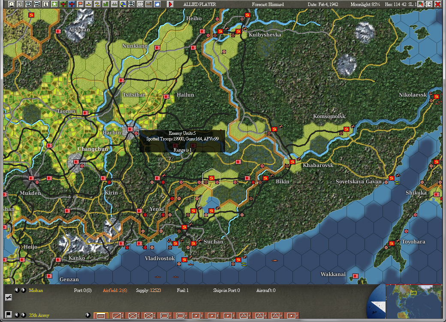Click the Aircraft: 0 label
The image size is (446, 322).
266,290
